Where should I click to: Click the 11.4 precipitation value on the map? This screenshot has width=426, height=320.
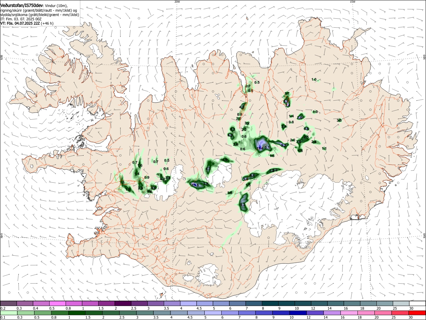pos(260,148)
